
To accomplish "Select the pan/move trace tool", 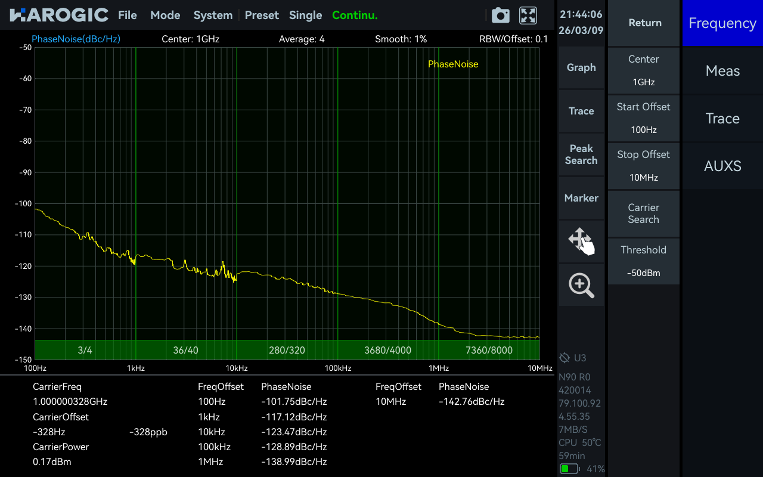I will click(x=581, y=241).
